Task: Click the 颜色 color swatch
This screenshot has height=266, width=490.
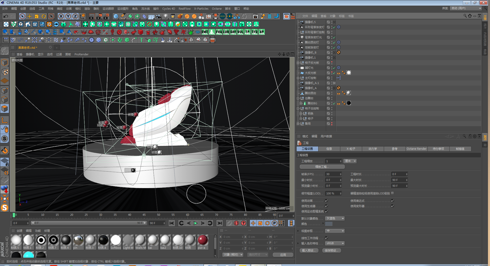Action: [x=329, y=224]
